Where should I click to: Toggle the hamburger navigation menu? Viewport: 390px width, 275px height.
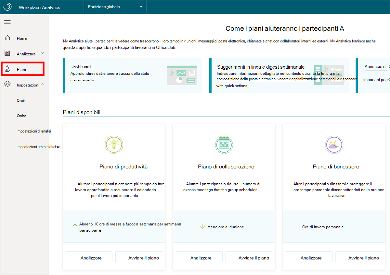pos(7,22)
